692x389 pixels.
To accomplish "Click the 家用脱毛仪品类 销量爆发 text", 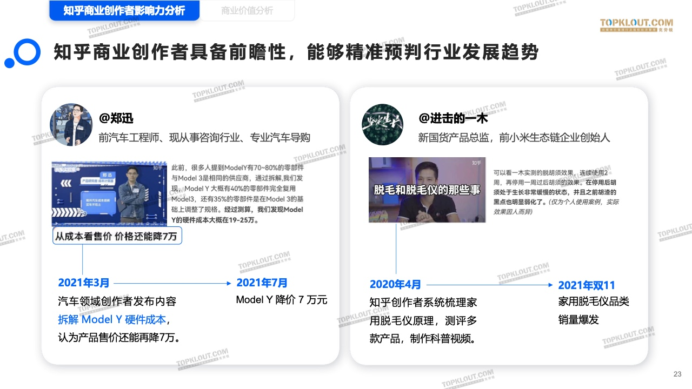I will (594, 311).
